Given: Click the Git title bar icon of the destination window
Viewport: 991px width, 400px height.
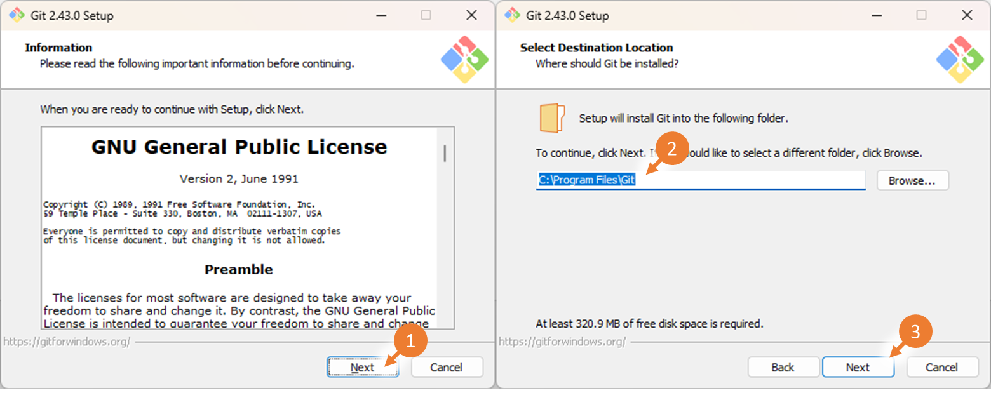Looking at the screenshot, I should 511,15.
